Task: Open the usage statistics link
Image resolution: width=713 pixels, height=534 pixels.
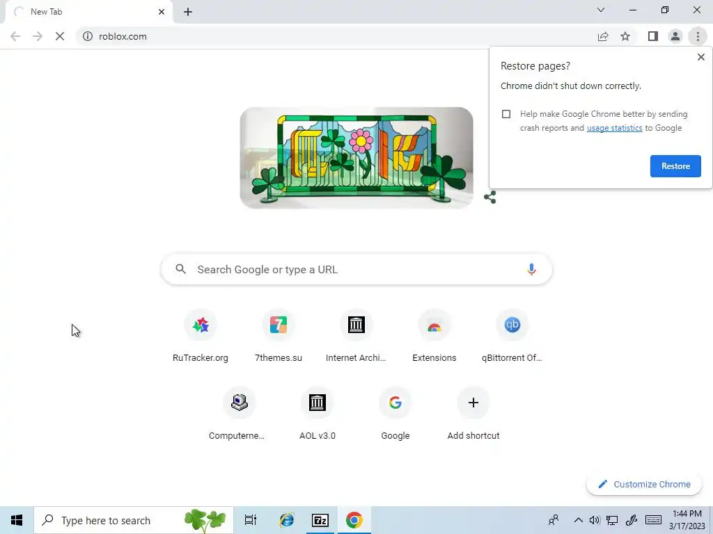Action: click(614, 128)
